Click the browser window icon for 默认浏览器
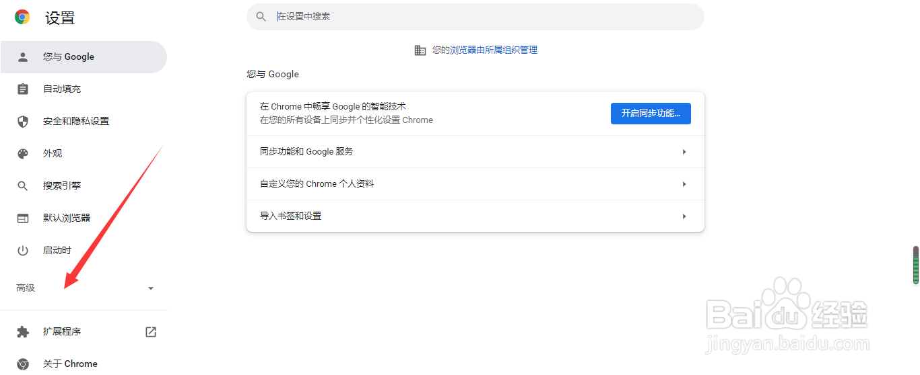Screen dimensions: 920x375 (23, 218)
